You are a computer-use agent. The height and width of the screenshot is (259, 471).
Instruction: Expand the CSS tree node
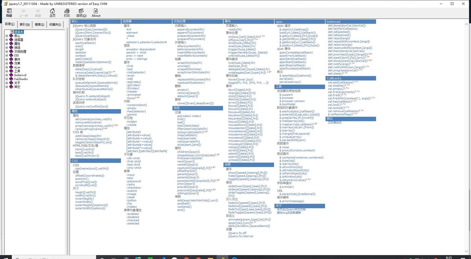(6, 55)
